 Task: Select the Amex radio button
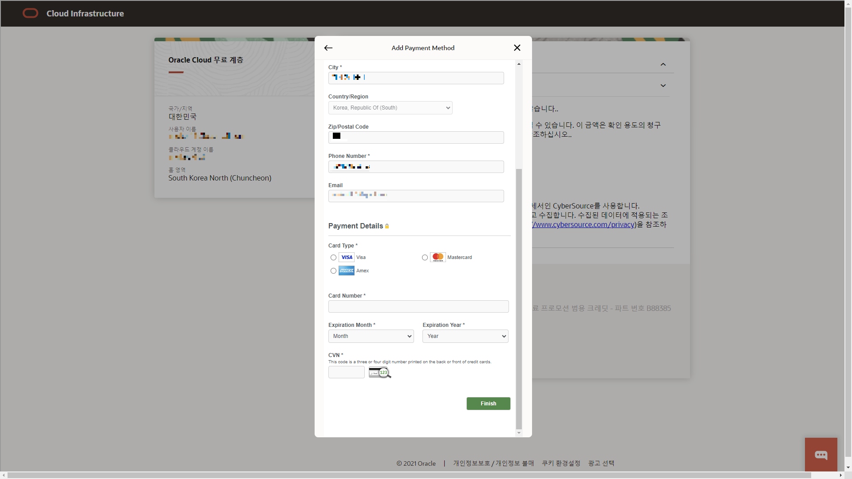[333, 271]
